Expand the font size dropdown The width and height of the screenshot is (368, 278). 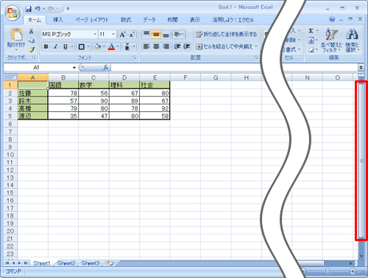coord(113,34)
